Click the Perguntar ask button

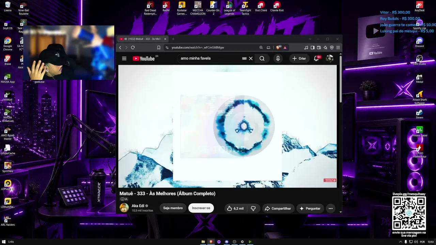coord(310,208)
